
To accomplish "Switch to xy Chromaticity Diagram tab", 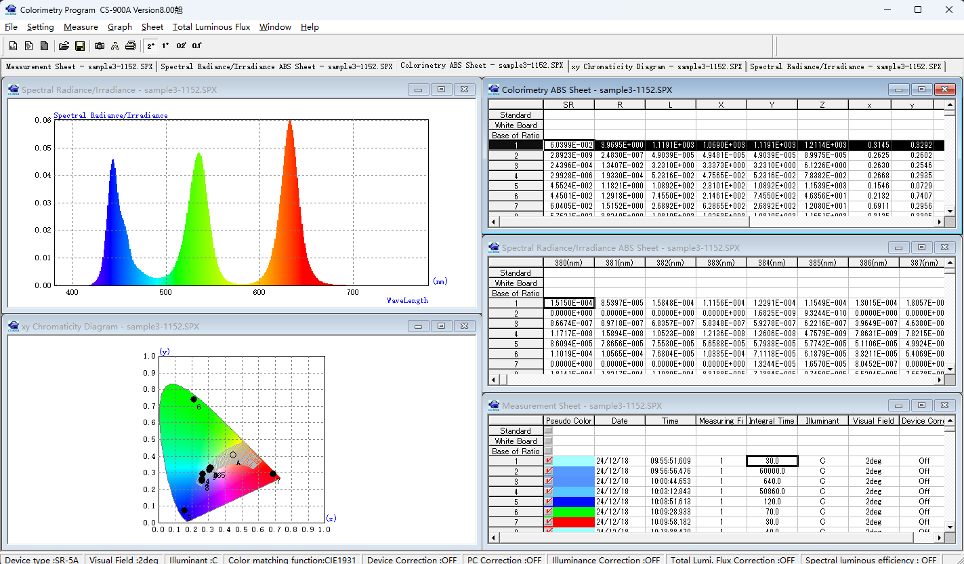I will 656,66.
